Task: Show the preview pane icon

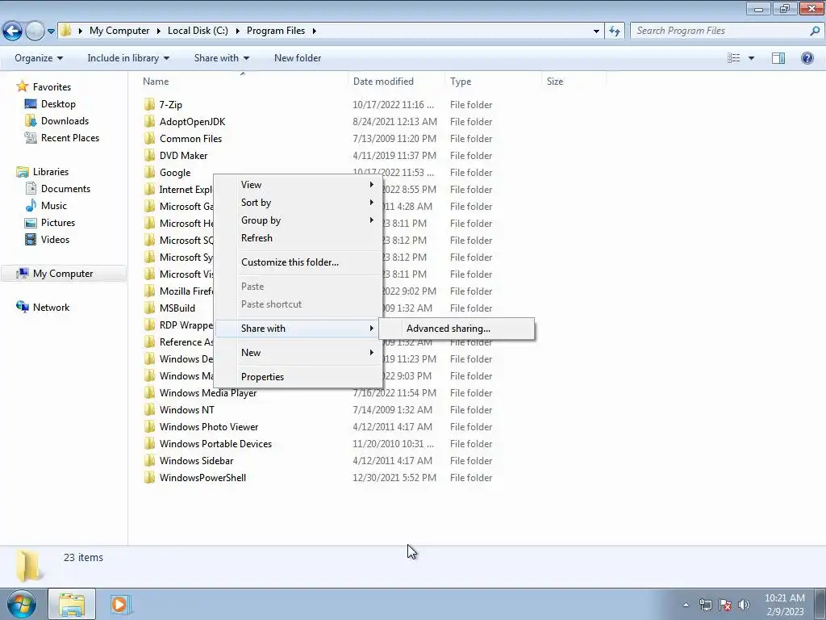Action: pyautogui.click(x=778, y=58)
